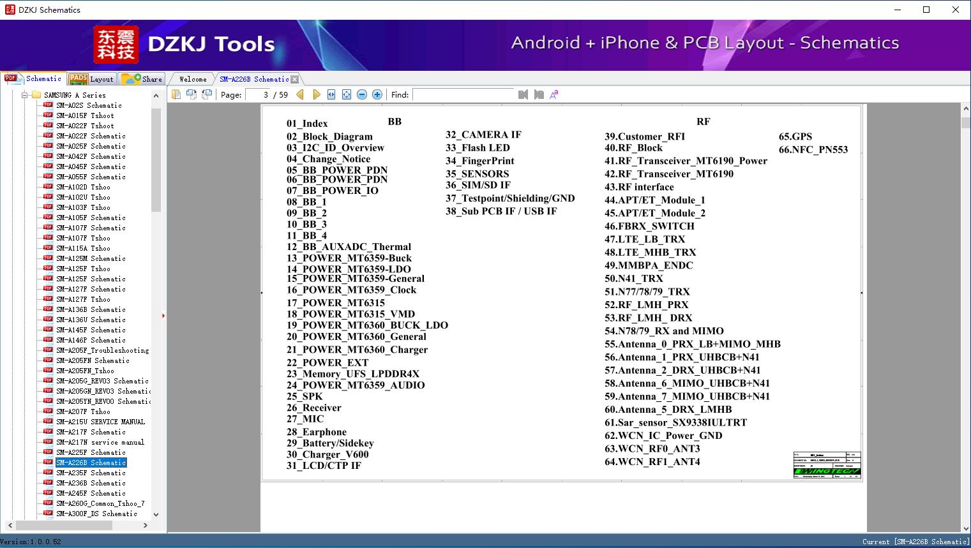
Task: Click tree panel scroll down arrow
Action: click(156, 515)
